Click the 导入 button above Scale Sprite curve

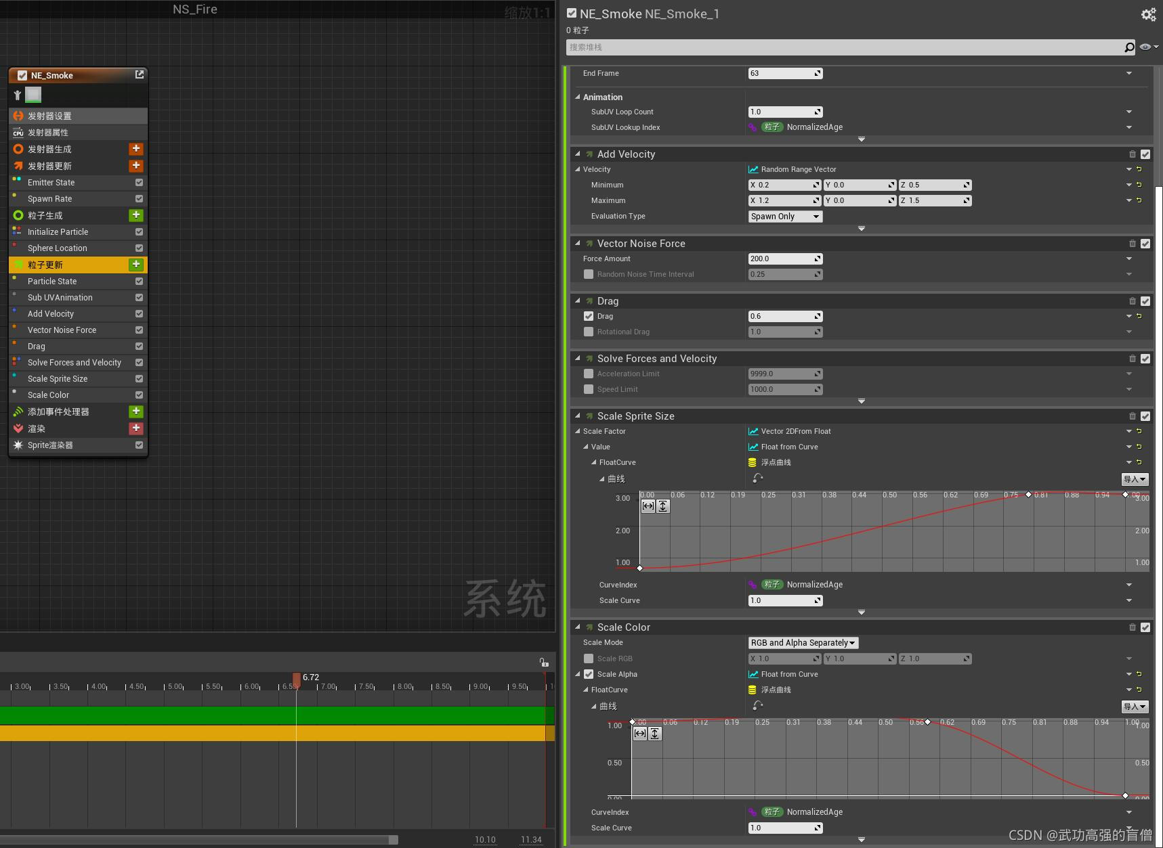(x=1135, y=479)
